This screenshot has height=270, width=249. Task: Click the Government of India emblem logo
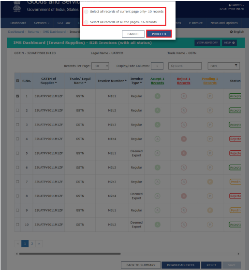(x=17, y=7)
